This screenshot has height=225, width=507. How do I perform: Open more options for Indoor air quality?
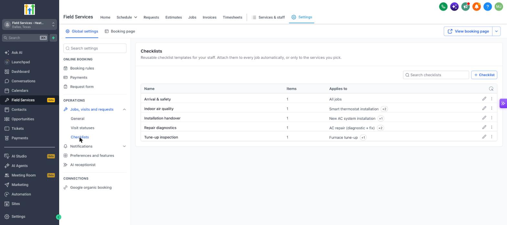[x=491, y=108]
